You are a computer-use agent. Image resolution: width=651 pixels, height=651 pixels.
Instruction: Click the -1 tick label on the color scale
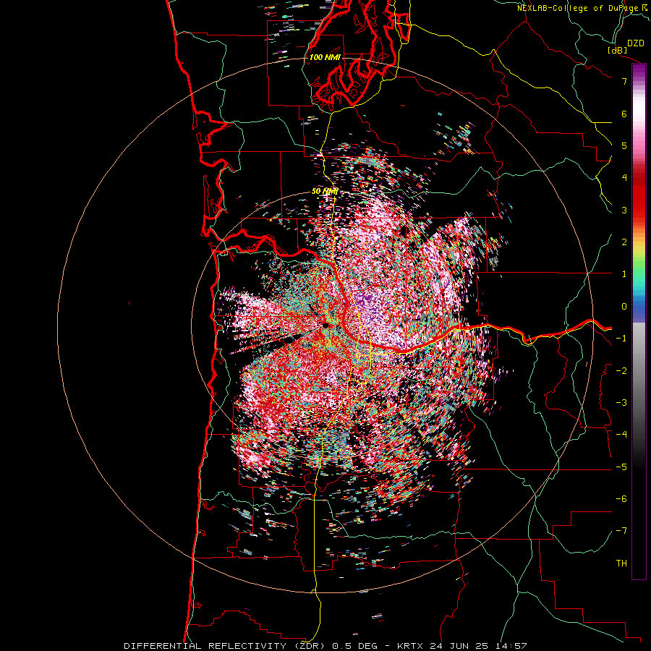pyautogui.click(x=621, y=339)
